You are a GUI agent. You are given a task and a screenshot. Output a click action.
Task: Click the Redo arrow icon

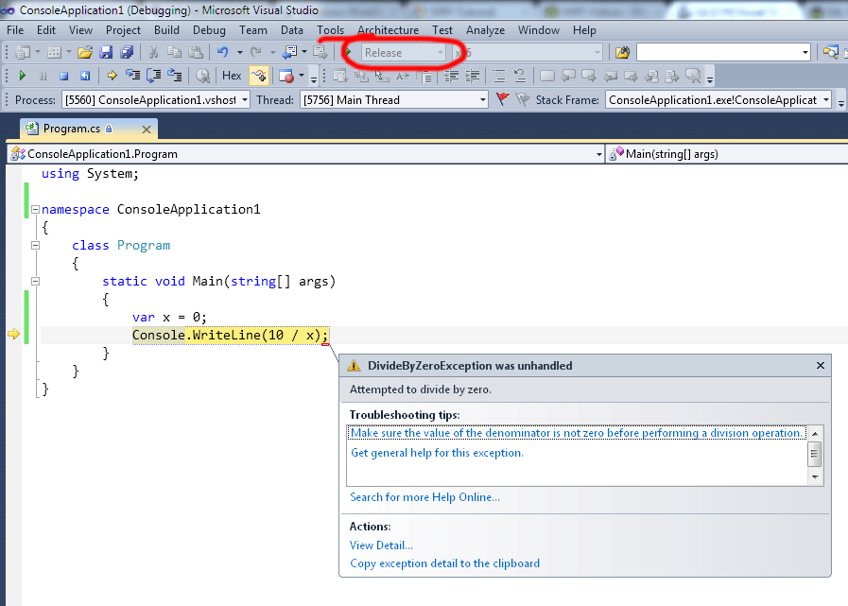[256, 53]
